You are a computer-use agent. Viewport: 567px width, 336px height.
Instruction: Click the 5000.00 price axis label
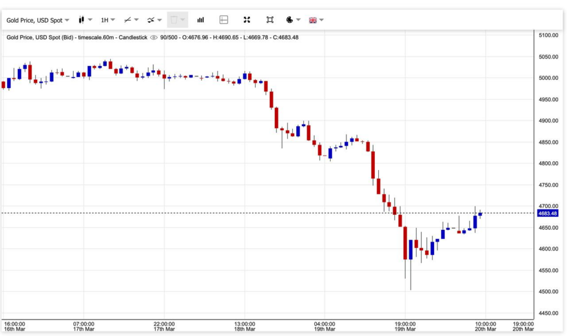[548, 78]
